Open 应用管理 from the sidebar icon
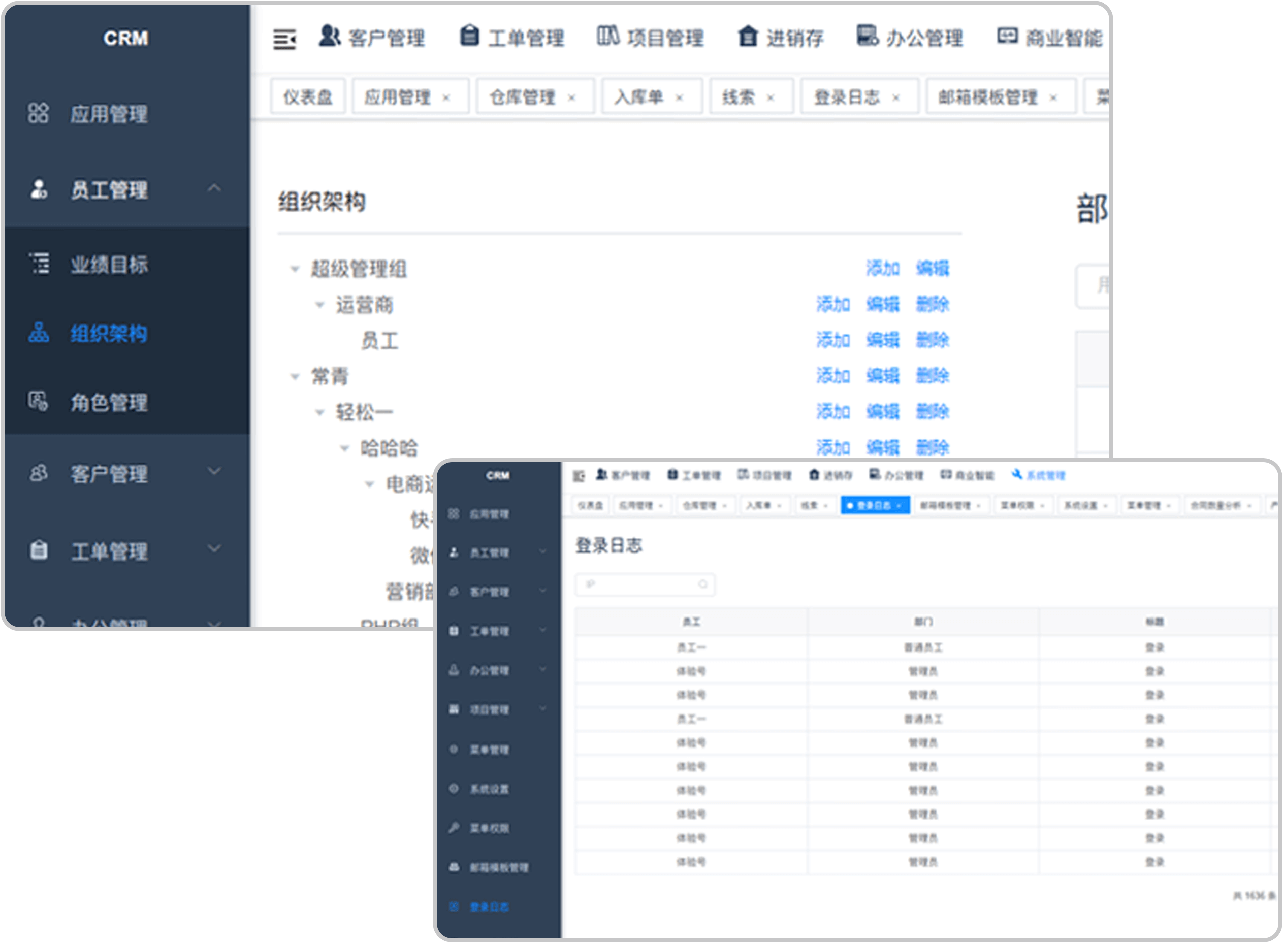 tap(39, 114)
